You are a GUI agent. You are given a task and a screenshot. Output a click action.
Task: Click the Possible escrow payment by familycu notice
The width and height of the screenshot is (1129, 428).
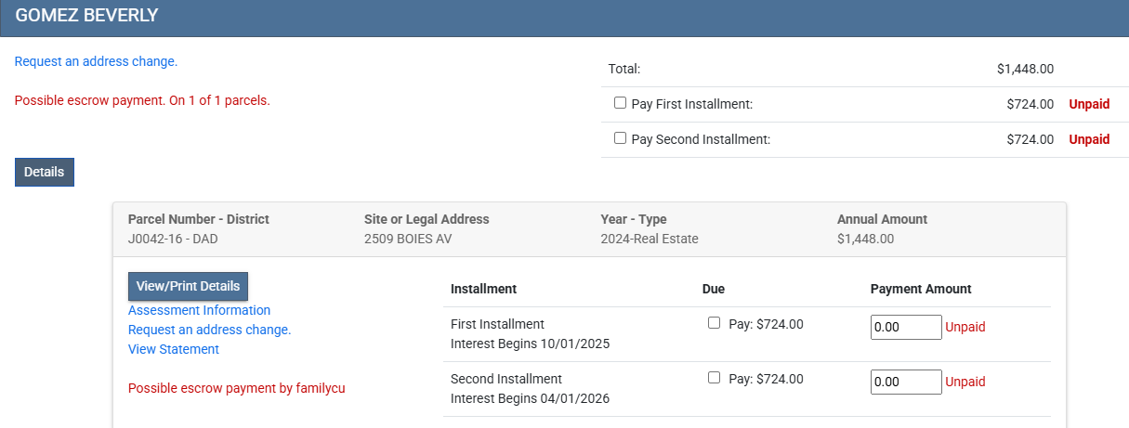[236, 388]
